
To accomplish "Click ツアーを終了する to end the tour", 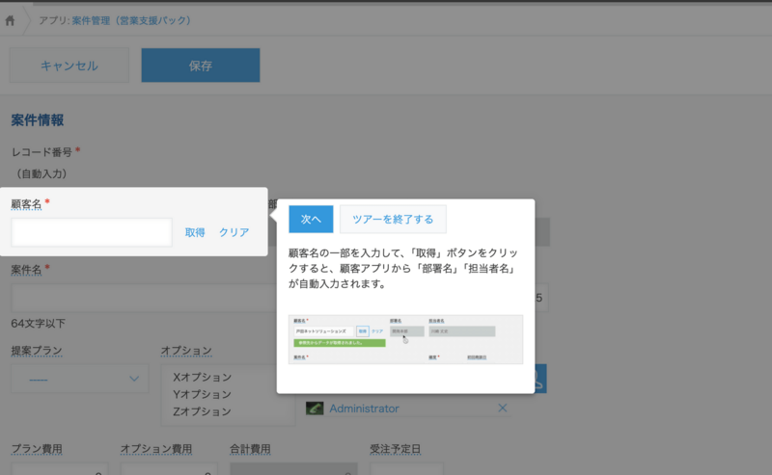I will (392, 220).
